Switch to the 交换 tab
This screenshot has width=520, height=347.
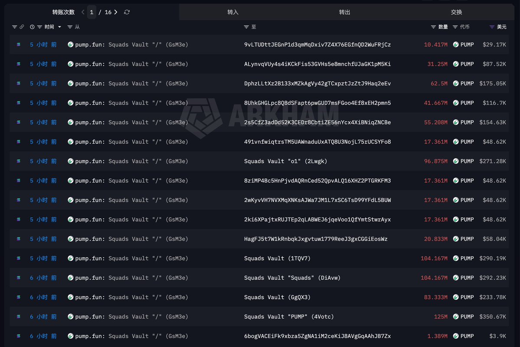click(456, 12)
